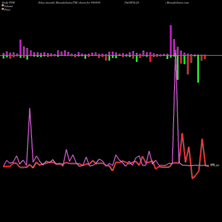Click the tallest magenta volume bar

pyautogui.click(x=171, y=40)
